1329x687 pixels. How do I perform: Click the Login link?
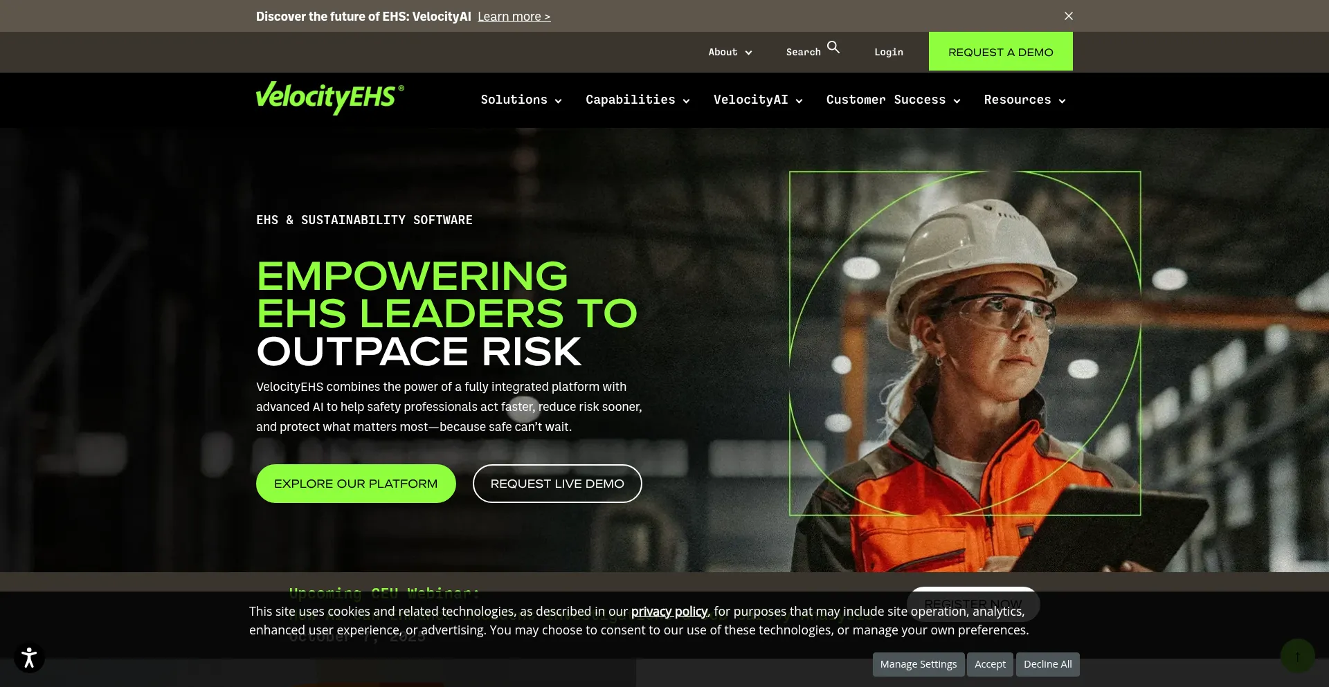pos(888,53)
